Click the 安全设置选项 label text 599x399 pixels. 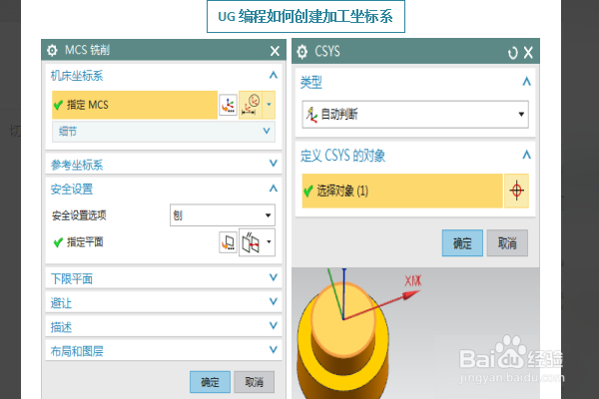pos(79,215)
